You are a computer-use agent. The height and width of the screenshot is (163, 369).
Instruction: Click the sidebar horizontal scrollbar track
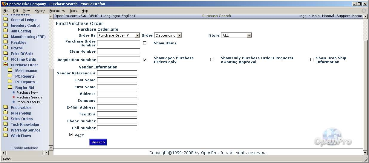24,153
